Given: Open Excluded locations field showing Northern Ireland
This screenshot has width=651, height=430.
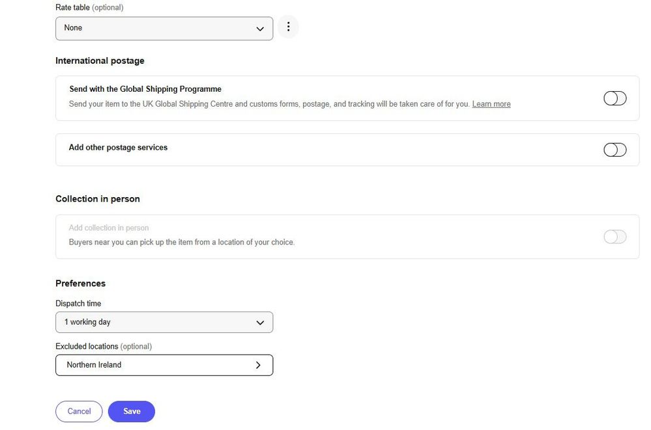Looking at the screenshot, I should 164,365.
